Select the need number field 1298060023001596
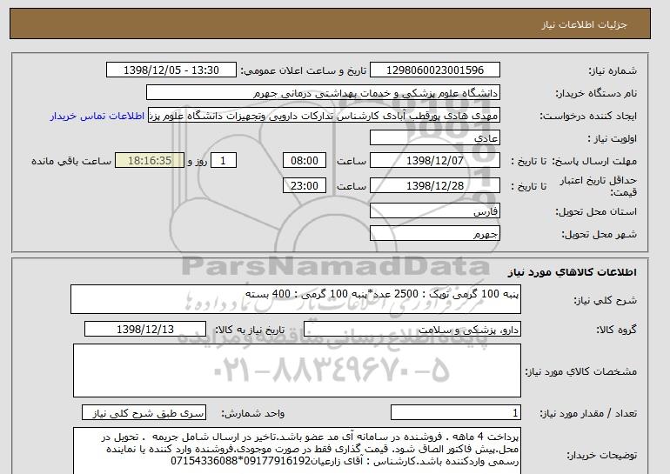670x474 pixels. [435, 70]
